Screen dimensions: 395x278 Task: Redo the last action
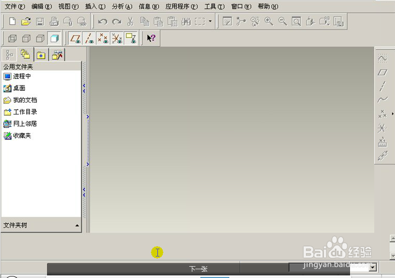coord(117,21)
